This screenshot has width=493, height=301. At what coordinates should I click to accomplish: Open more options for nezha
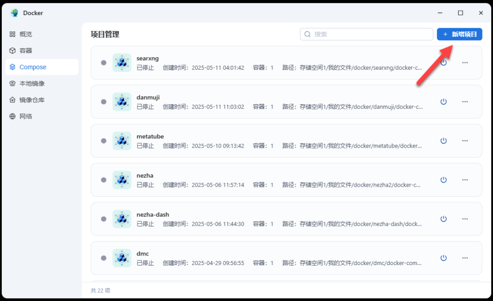coord(465,180)
